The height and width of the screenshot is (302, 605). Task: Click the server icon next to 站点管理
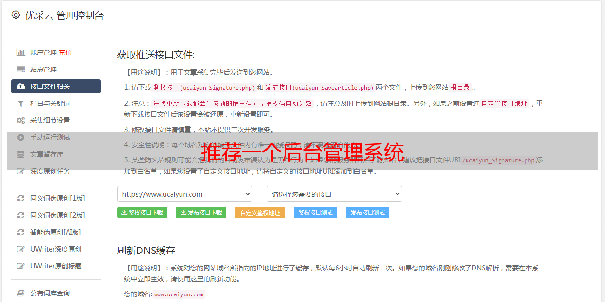(x=21, y=69)
